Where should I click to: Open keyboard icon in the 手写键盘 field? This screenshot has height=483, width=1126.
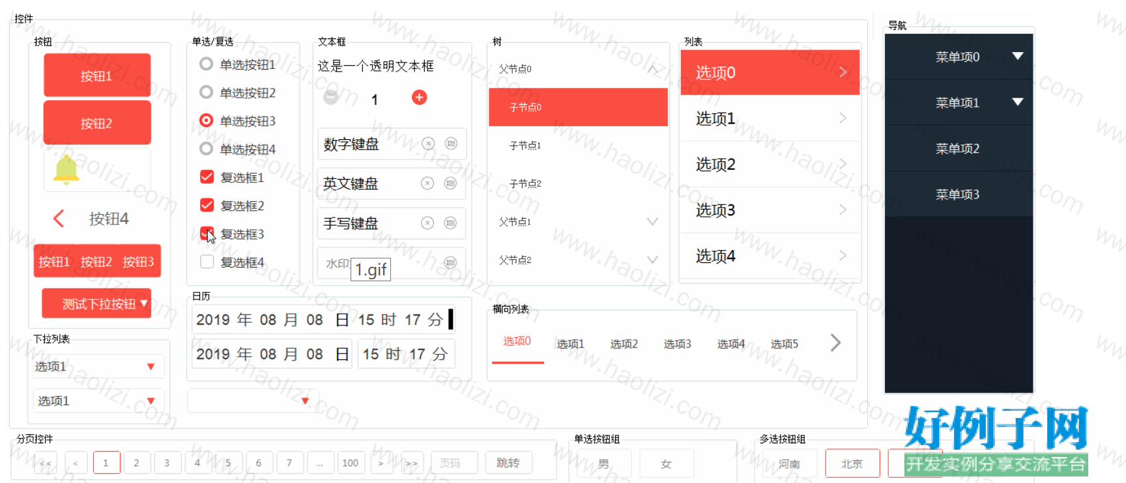[x=450, y=223]
